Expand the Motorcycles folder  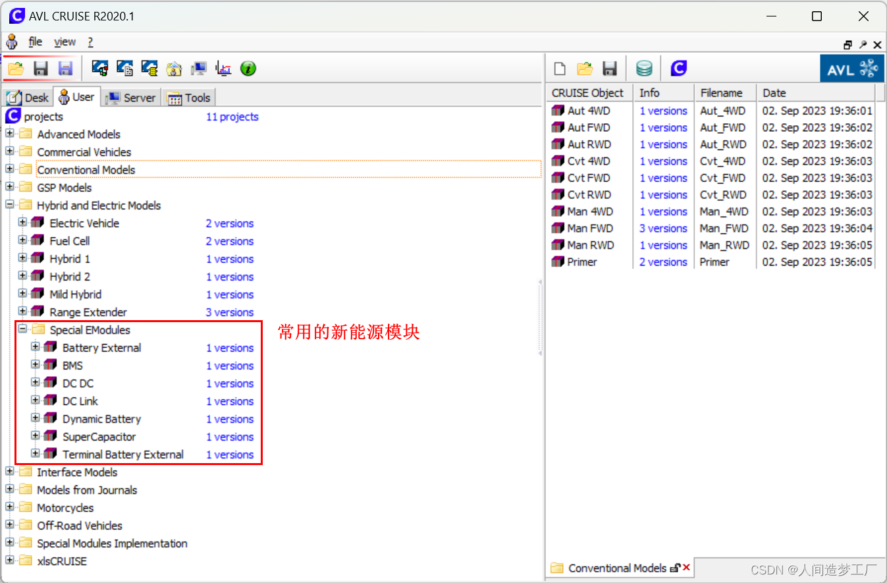click(x=10, y=507)
